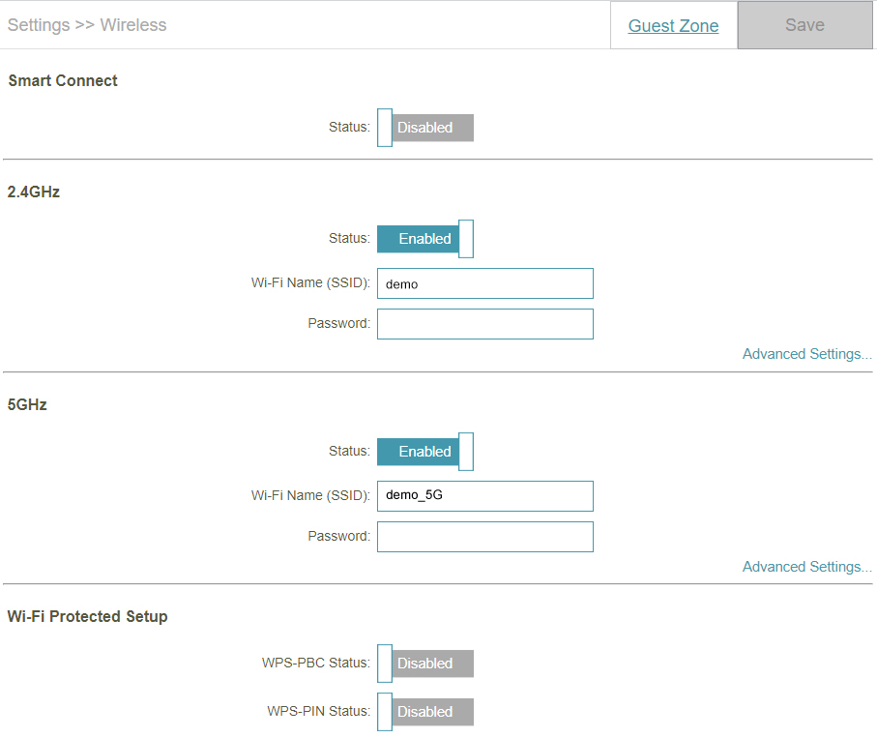Click the WPS-PBC Status label text
This screenshot has width=877, height=738.
315,664
